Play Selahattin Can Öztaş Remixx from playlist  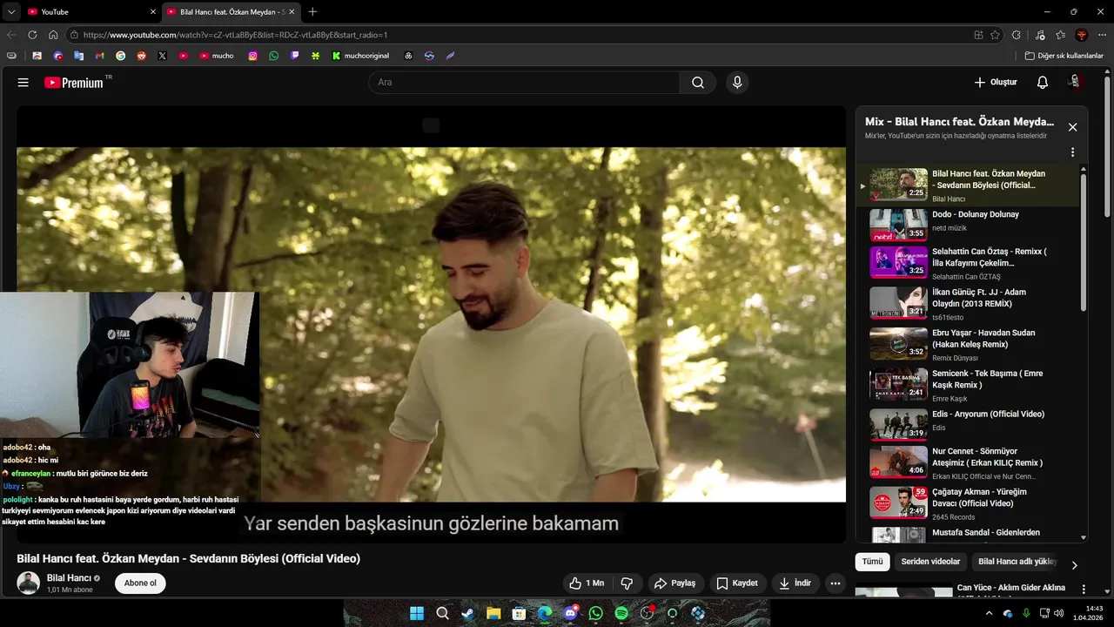tap(967, 263)
